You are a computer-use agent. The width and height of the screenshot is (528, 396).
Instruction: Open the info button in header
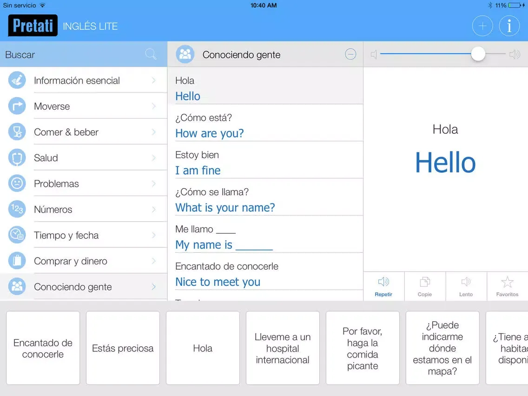[509, 26]
